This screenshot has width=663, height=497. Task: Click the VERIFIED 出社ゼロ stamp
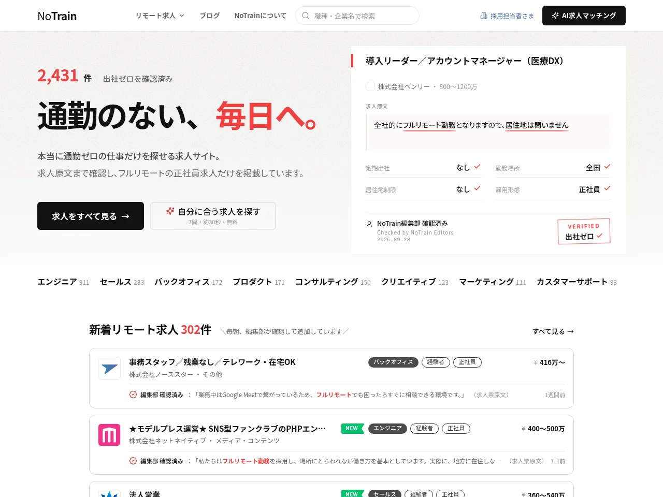point(584,231)
